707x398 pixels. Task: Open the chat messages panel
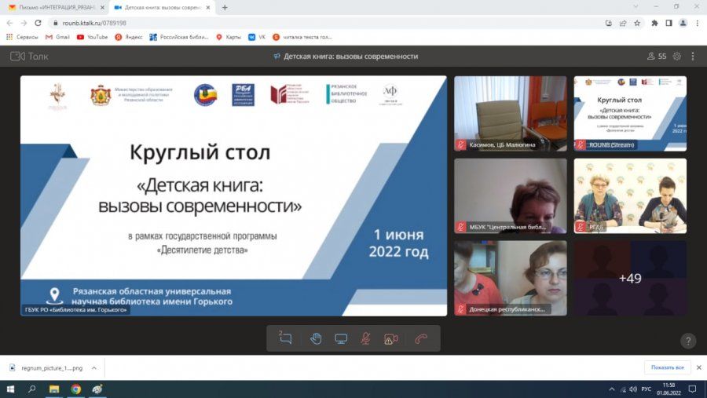click(x=285, y=339)
